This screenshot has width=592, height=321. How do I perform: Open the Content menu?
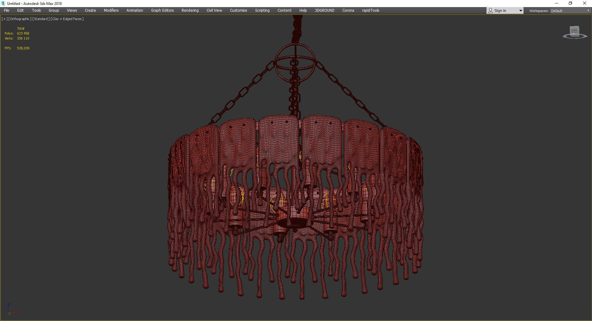tap(284, 10)
